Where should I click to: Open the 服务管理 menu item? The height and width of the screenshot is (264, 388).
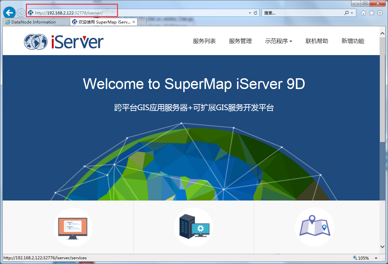tap(240, 41)
